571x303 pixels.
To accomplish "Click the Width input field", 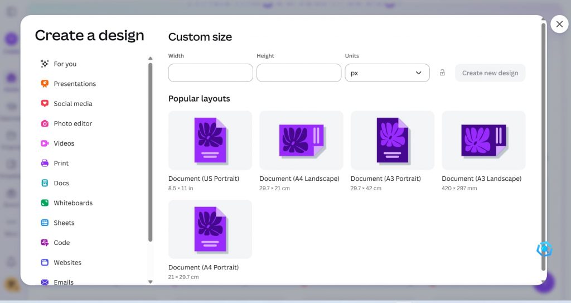I will pyautogui.click(x=210, y=73).
